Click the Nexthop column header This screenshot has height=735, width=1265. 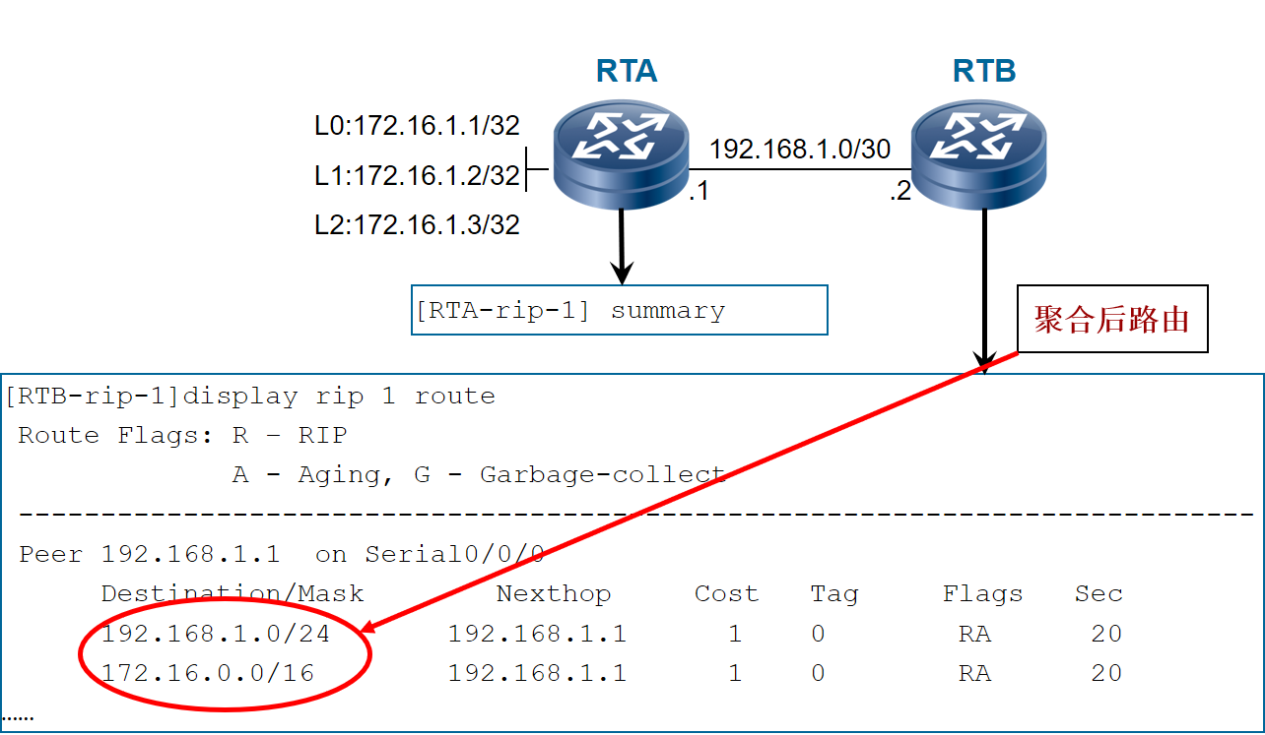pyautogui.click(x=554, y=594)
